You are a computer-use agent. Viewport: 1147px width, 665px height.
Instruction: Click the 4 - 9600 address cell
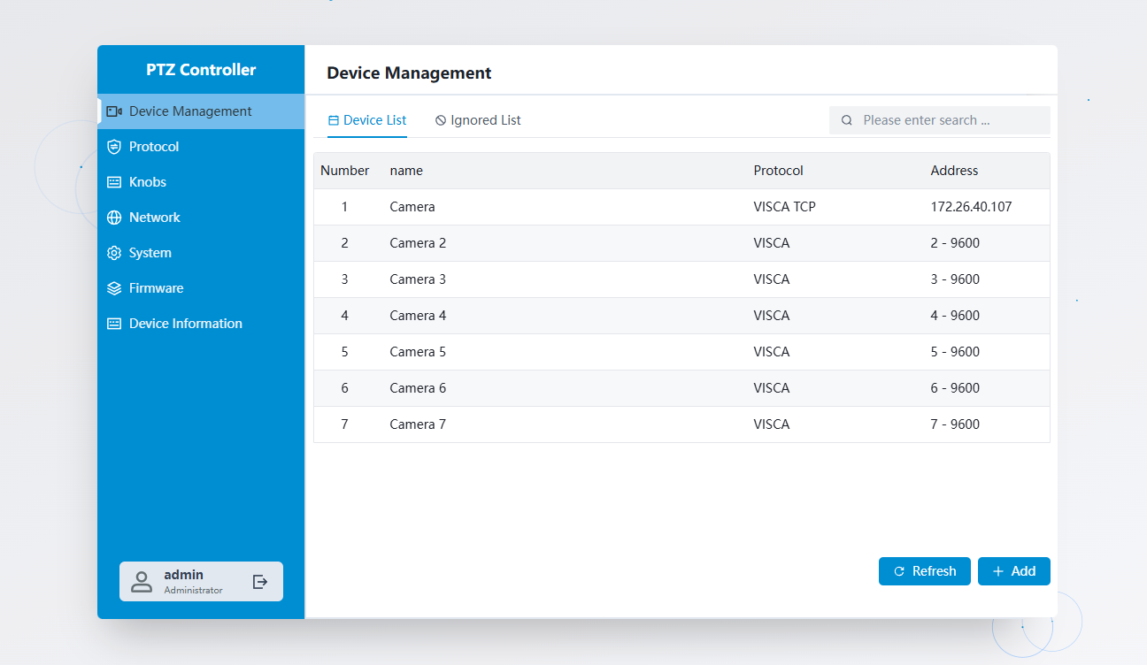(x=955, y=316)
